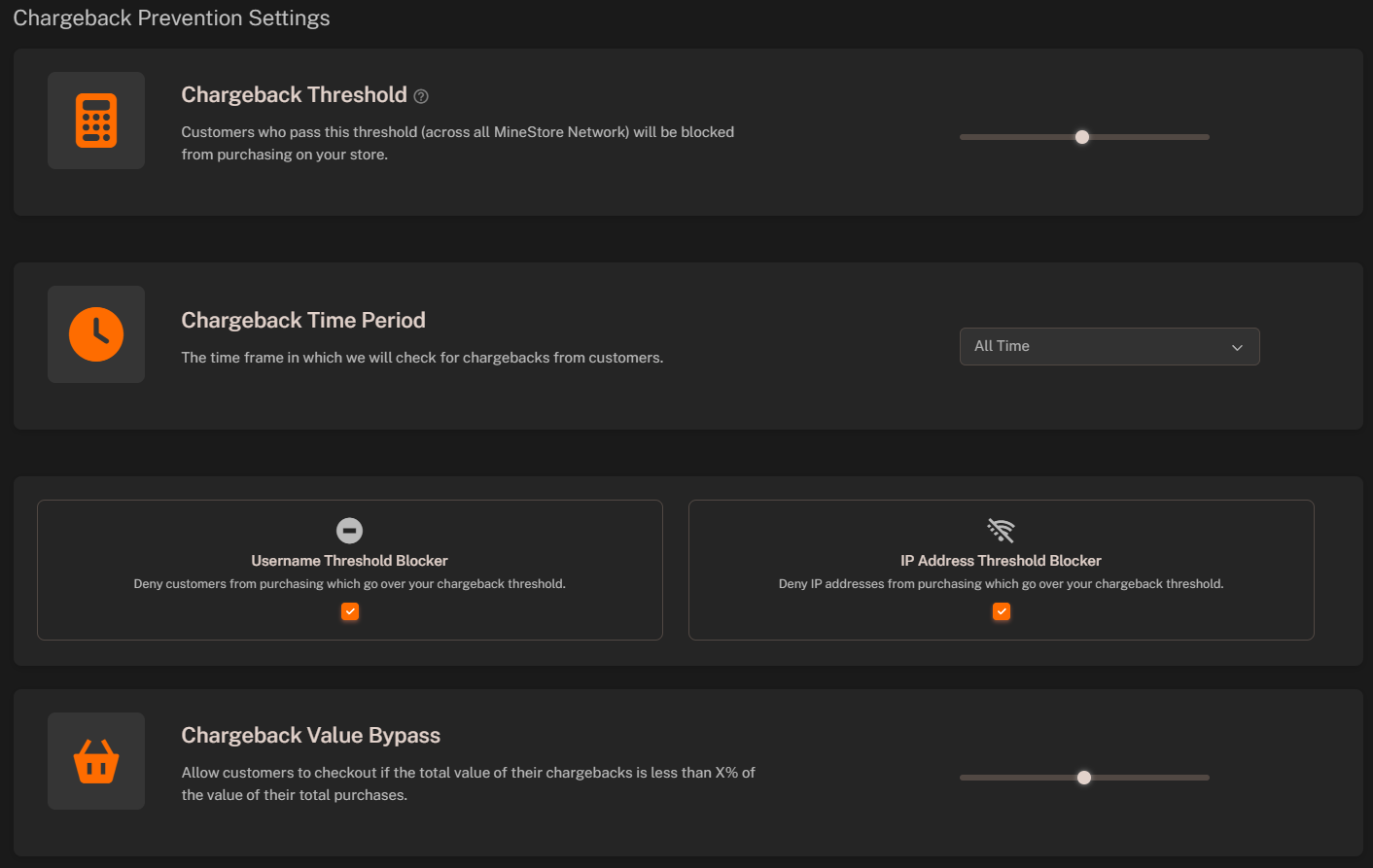The height and width of the screenshot is (868, 1373).
Task: Click the Chargeback Value Bypass slider handle
Action: pos(1083,778)
